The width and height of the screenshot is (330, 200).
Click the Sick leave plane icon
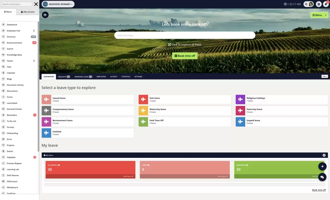coord(143,99)
